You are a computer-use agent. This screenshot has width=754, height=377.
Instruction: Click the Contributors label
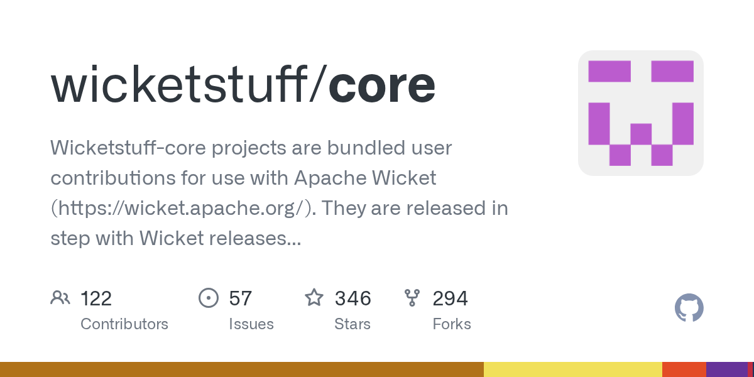coord(124,324)
